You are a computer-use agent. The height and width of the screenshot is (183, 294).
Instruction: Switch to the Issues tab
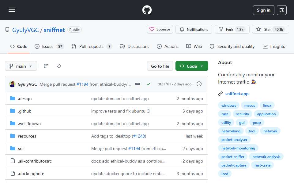pyautogui.click(x=49, y=46)
